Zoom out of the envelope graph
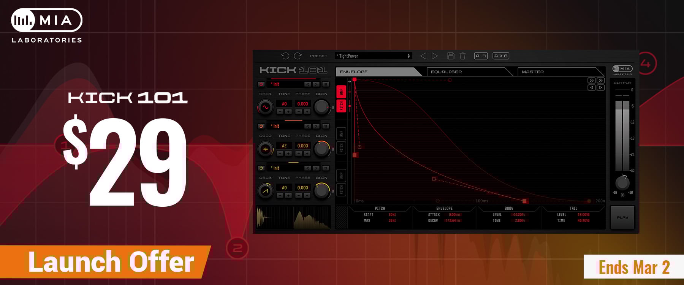The width and height of the screenshot is (684, 285). 591,81
